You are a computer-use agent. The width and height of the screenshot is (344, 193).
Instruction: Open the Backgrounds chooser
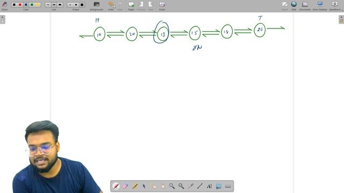point(97,6)
